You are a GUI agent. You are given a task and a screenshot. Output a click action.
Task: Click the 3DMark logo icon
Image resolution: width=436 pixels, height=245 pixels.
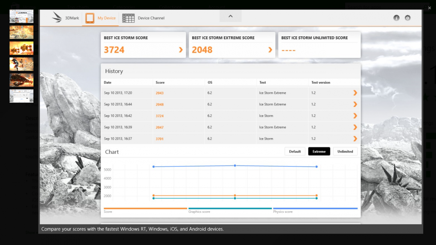(x=57, y=17)
